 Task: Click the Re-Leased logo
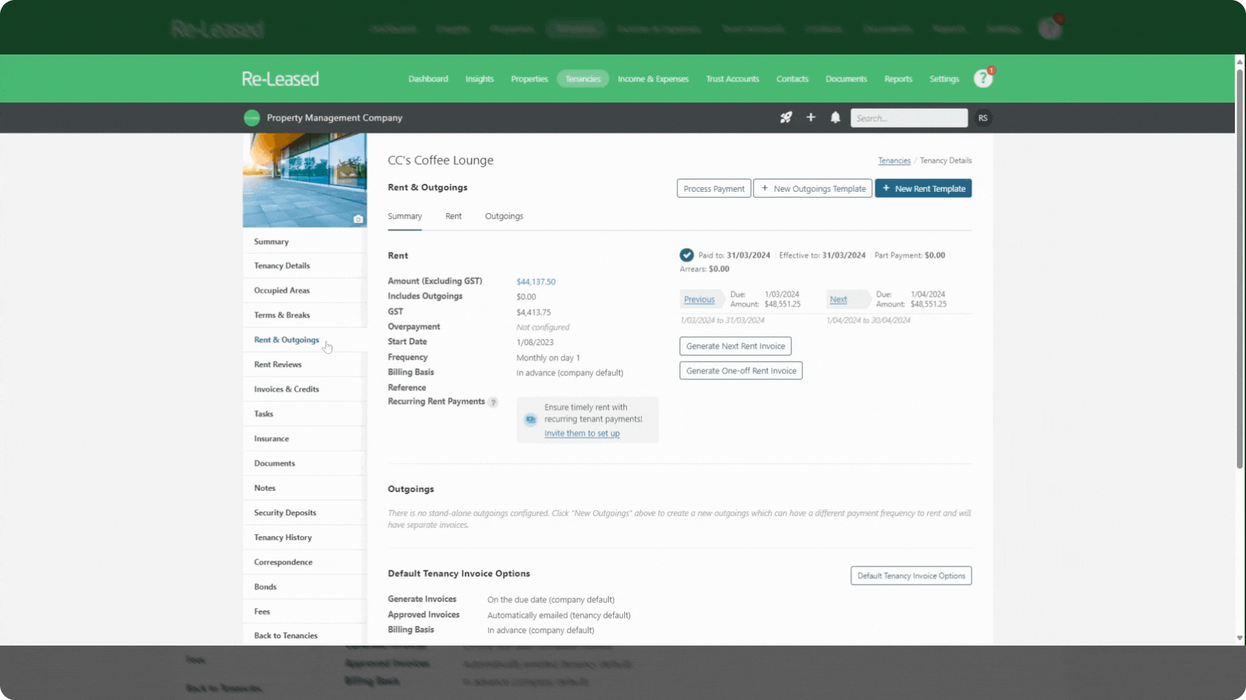[x=280, y=78]
